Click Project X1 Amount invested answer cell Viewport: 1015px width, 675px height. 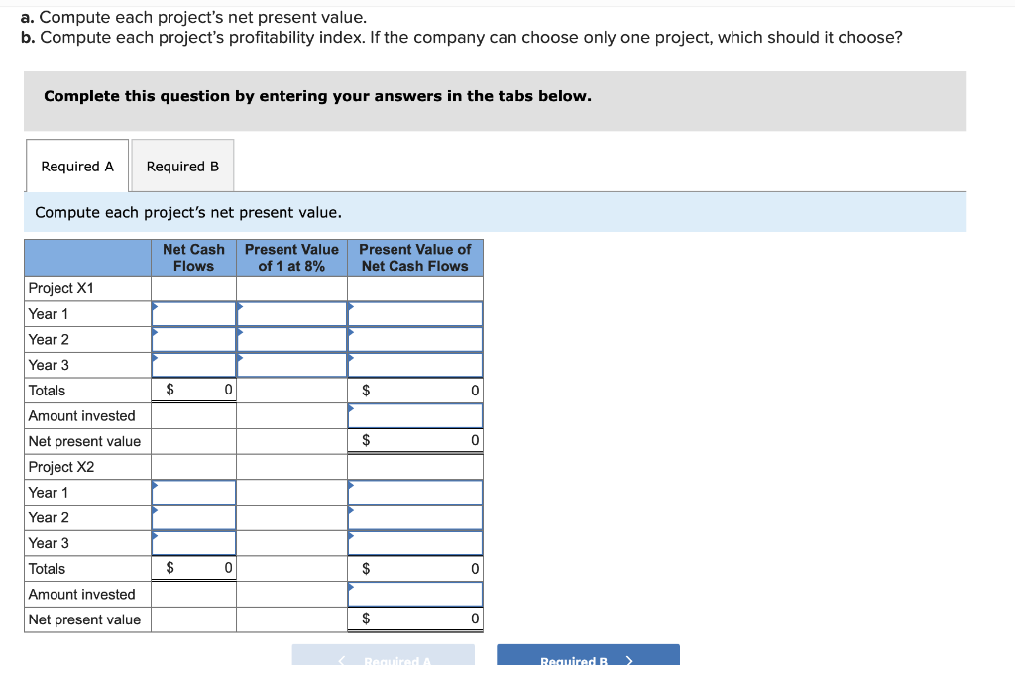pos(414,415)
